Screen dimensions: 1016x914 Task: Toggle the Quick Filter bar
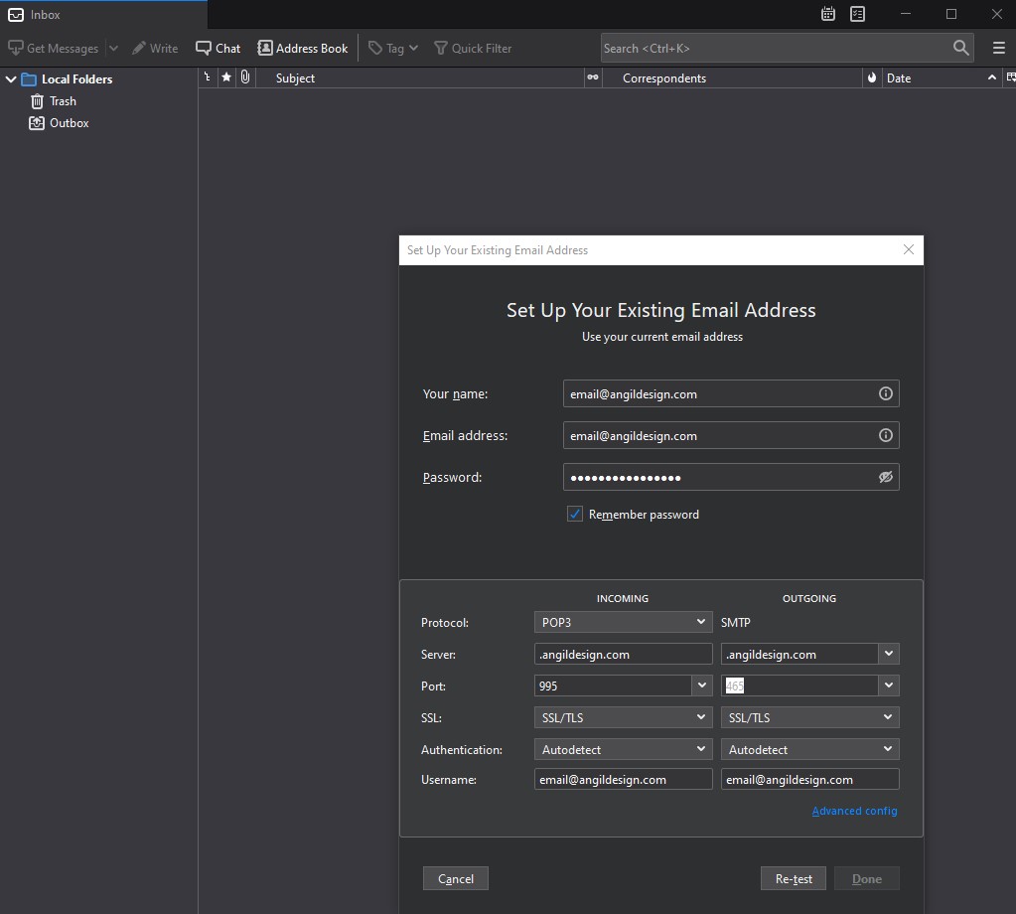coord(473,48)
